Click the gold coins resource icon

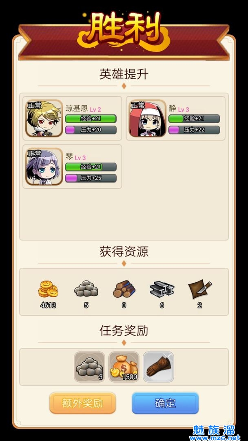pyautogui.click(x=48, y=289)
